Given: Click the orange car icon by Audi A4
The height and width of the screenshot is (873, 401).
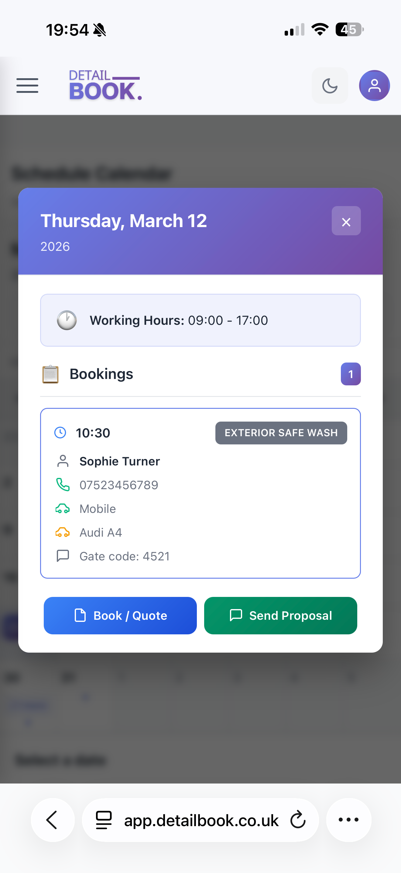Looking at the screenshot, I should pos(63,532).
